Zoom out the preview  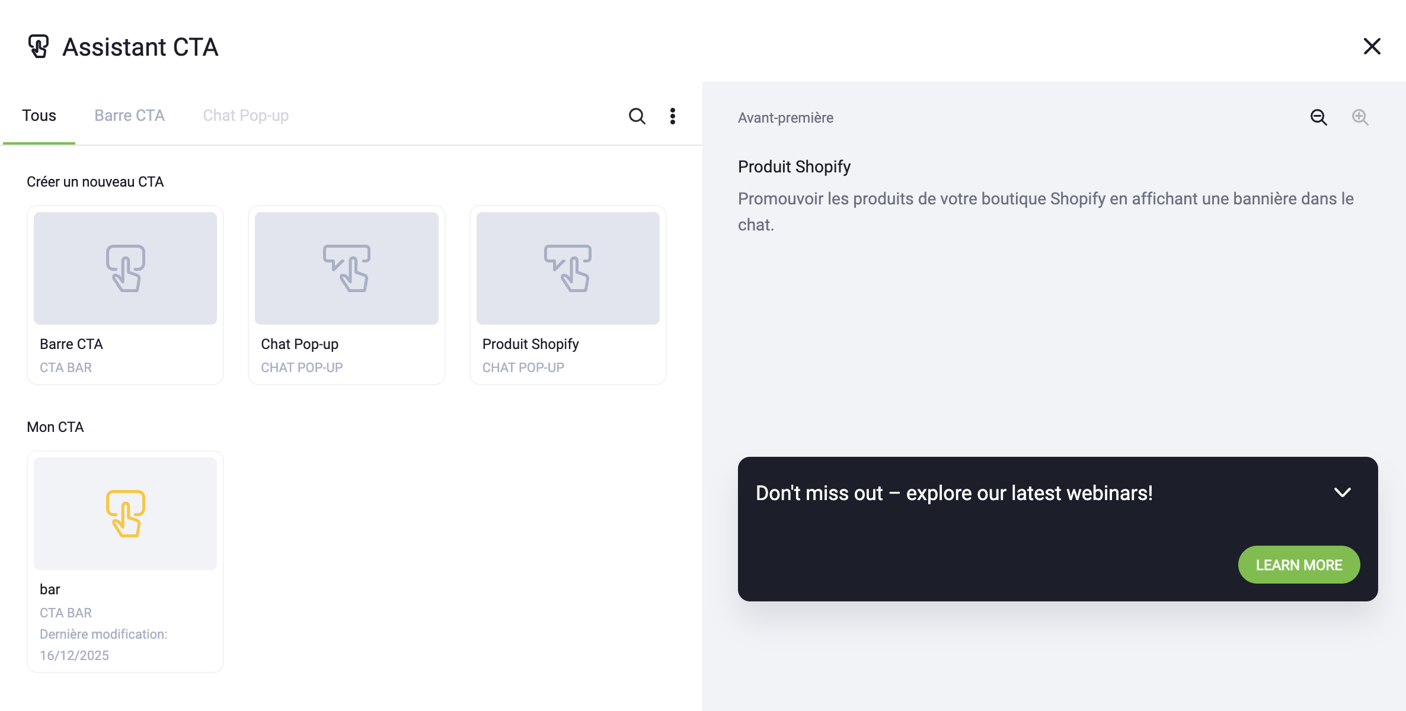coord(1318,117)
